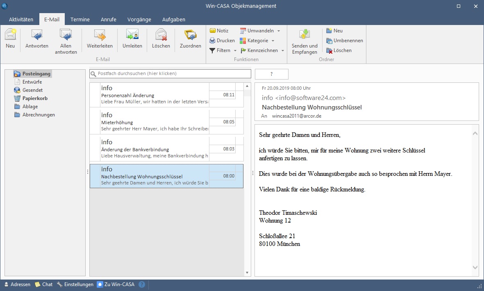The image size is (484, 291).
Task: Flag message with Kennzeichnen
Action: (x=259, y=50)
